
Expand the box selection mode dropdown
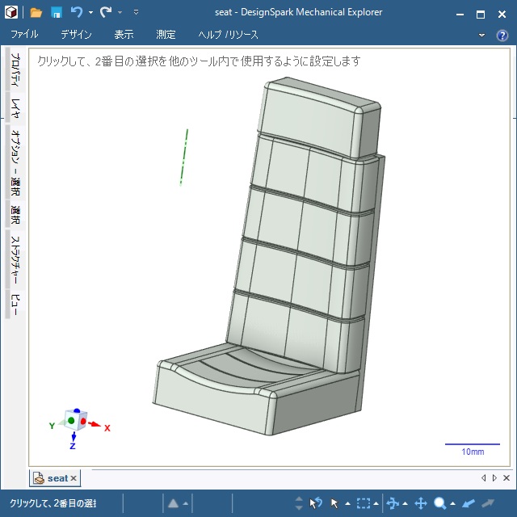377,504
